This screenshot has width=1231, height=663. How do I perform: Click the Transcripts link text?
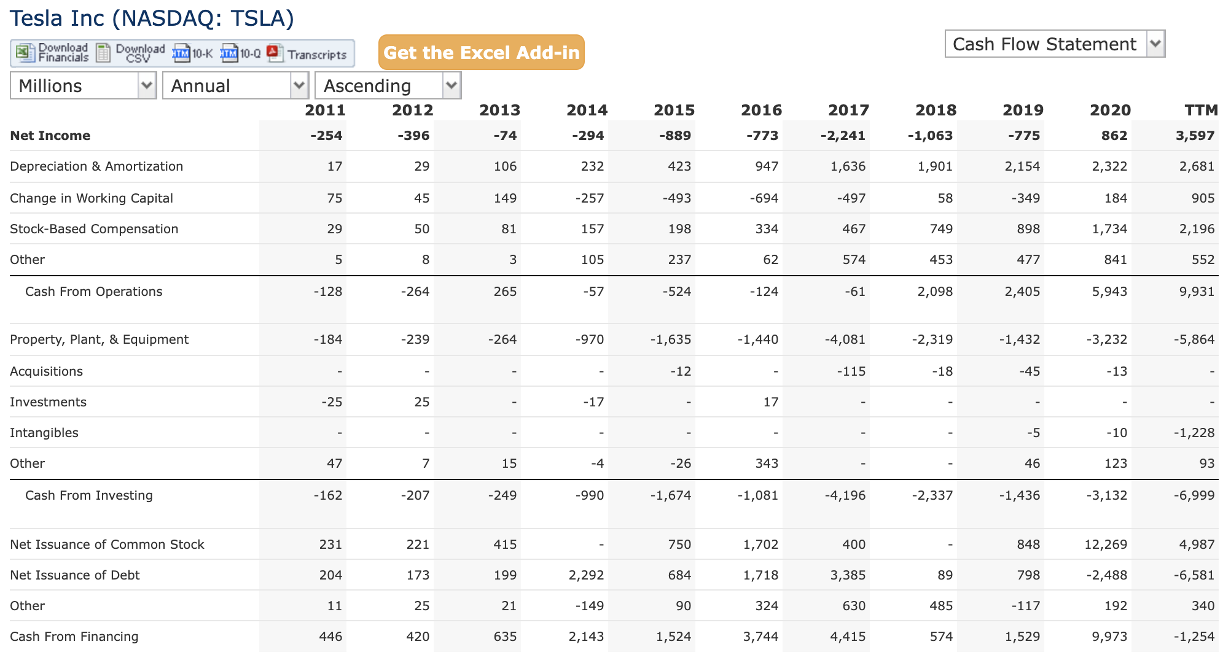click(317, 55)
